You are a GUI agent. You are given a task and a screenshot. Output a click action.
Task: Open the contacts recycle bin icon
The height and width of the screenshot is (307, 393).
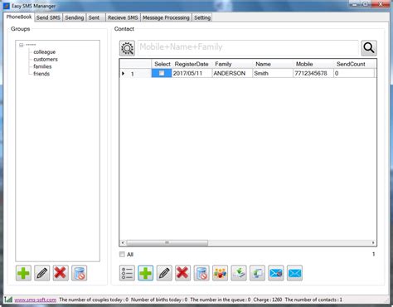201,273
